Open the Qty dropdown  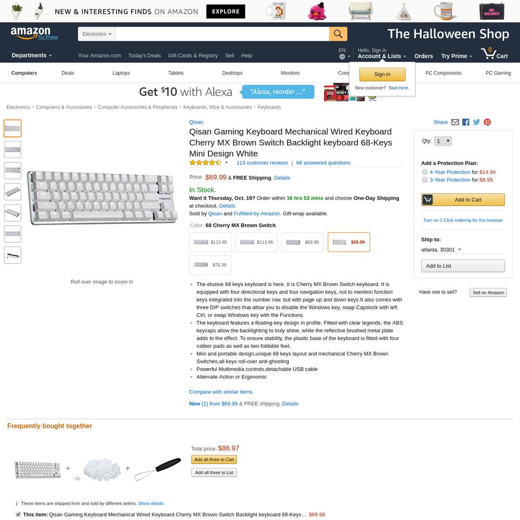pyautogui.click(x=443, y=141)
